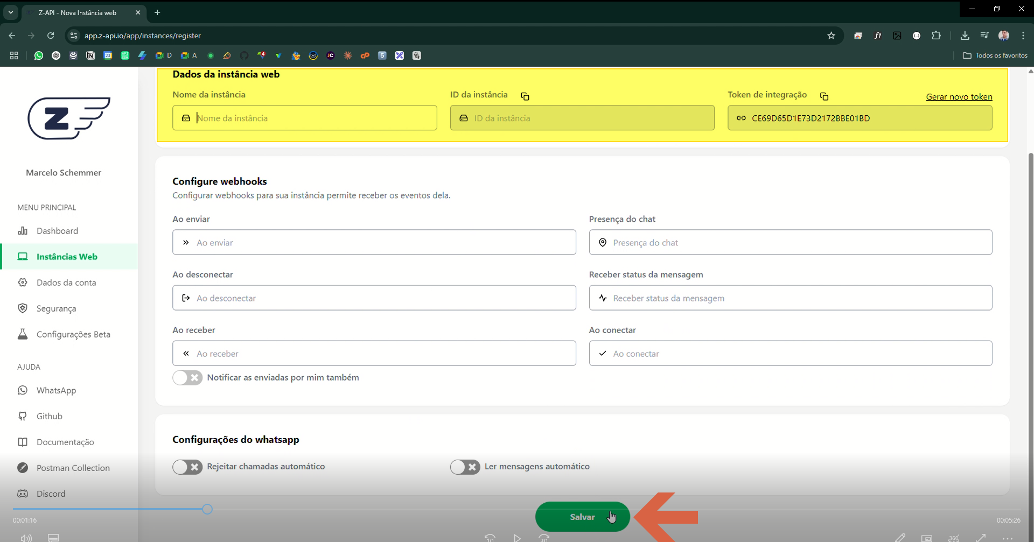Open video player mini view icon
Viewport: 1034px width, 542px height.
click(x=927, y=538)
